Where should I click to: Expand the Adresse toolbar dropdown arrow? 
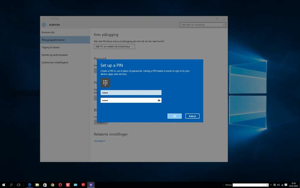(x=264, y=185)
